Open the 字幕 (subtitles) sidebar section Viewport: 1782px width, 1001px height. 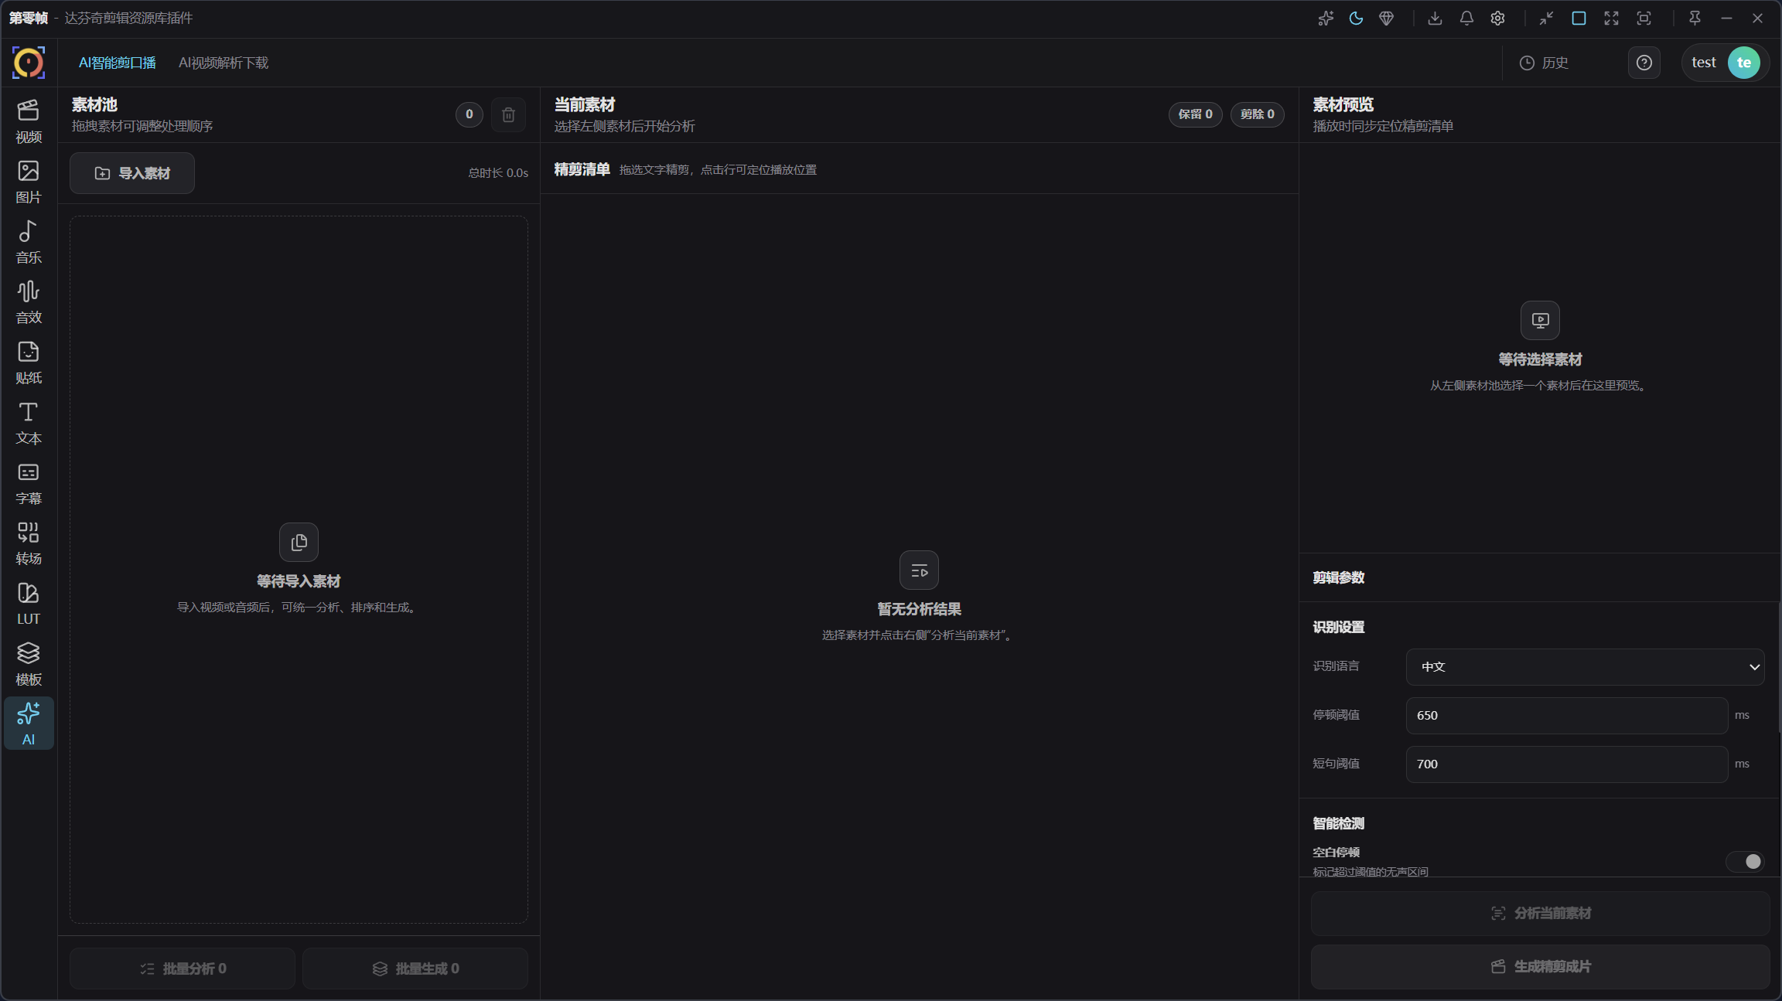pyautogui.click(x=29, y=483)
